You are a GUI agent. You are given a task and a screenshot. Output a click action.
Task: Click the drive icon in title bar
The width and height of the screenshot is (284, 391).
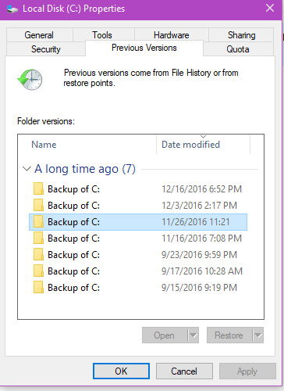click(x=12, y=9)
